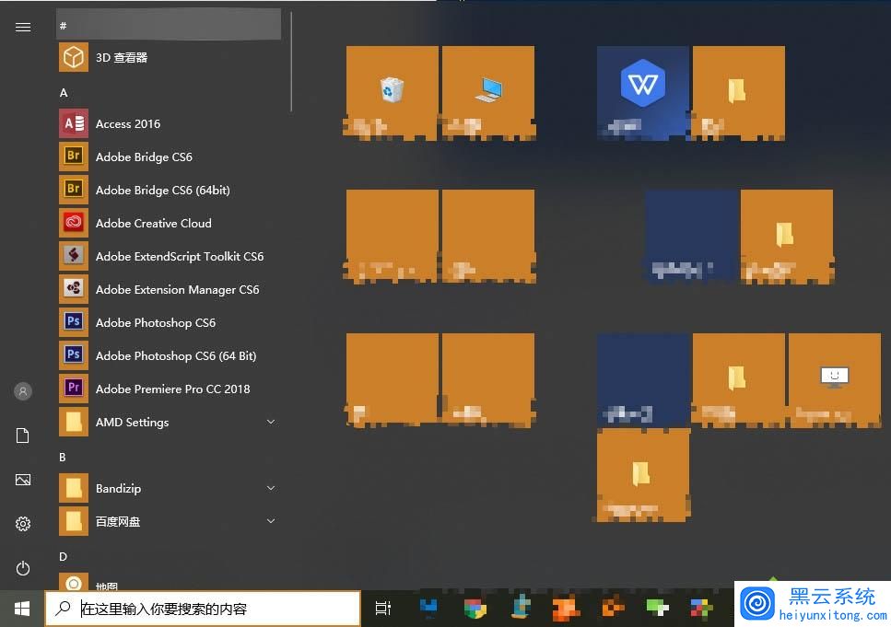Expand the Bandizip app group

pyautogui.click(x=270, y=488)
